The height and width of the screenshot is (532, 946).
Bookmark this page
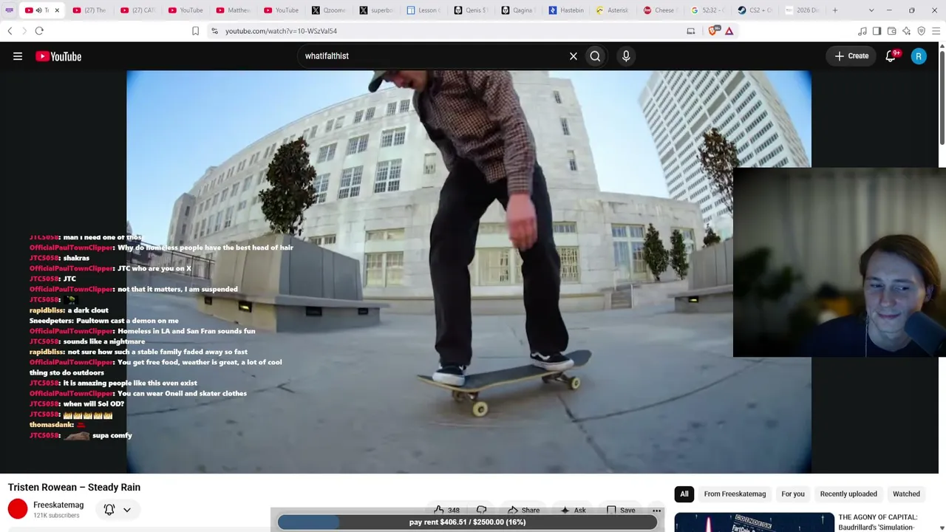[x=195, y=31]
